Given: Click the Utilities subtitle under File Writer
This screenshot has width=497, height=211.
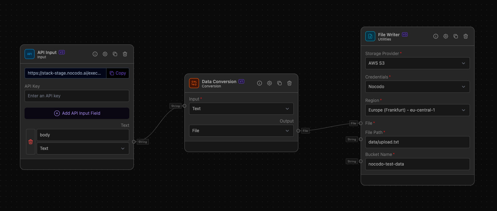Looking at the screenshot, I should (x=384, y=39).
